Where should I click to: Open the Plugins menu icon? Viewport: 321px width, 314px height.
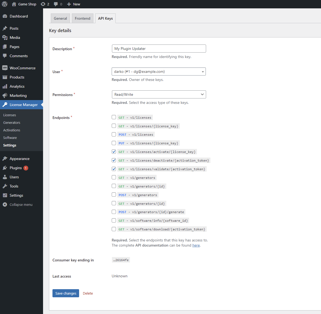pos(5,168)
